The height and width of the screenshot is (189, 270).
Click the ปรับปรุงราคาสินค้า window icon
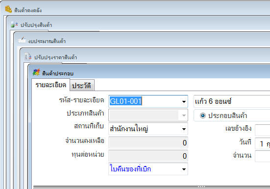click(x=28, y=56)
